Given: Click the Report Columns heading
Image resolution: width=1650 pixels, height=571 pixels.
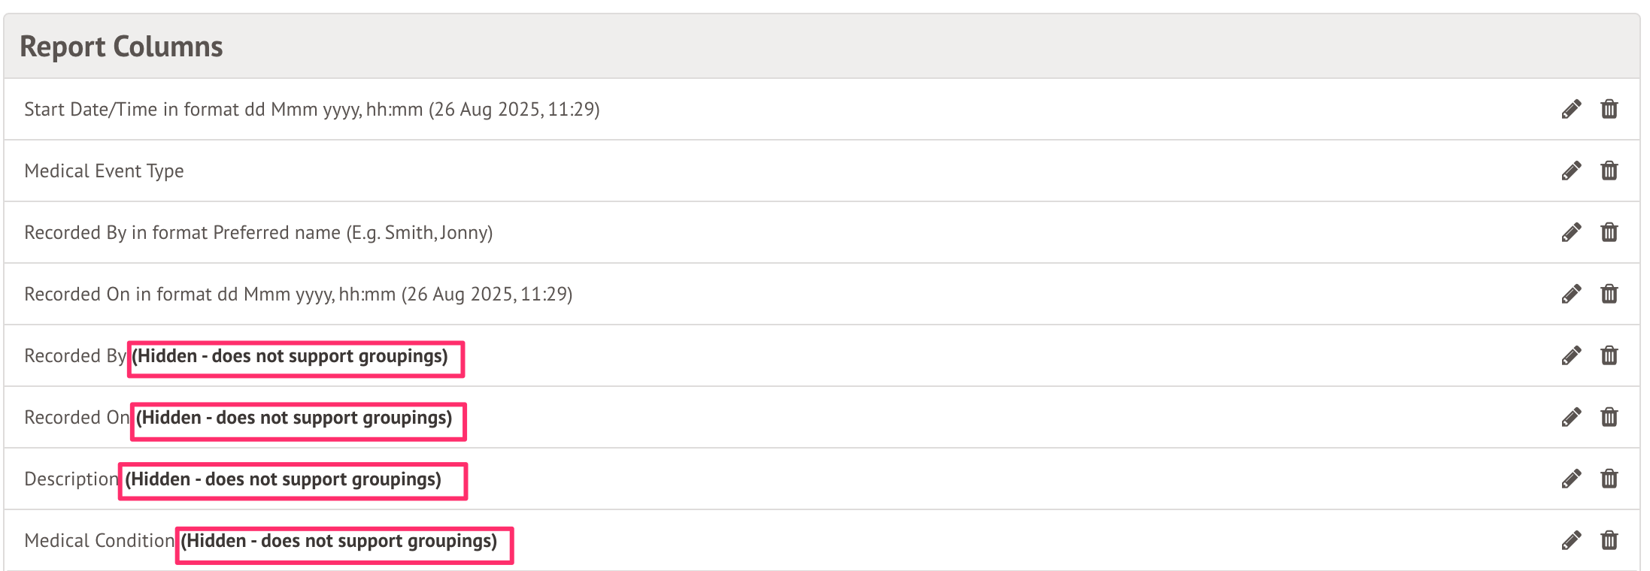Looking at the screenshot, I should point(121,47).
